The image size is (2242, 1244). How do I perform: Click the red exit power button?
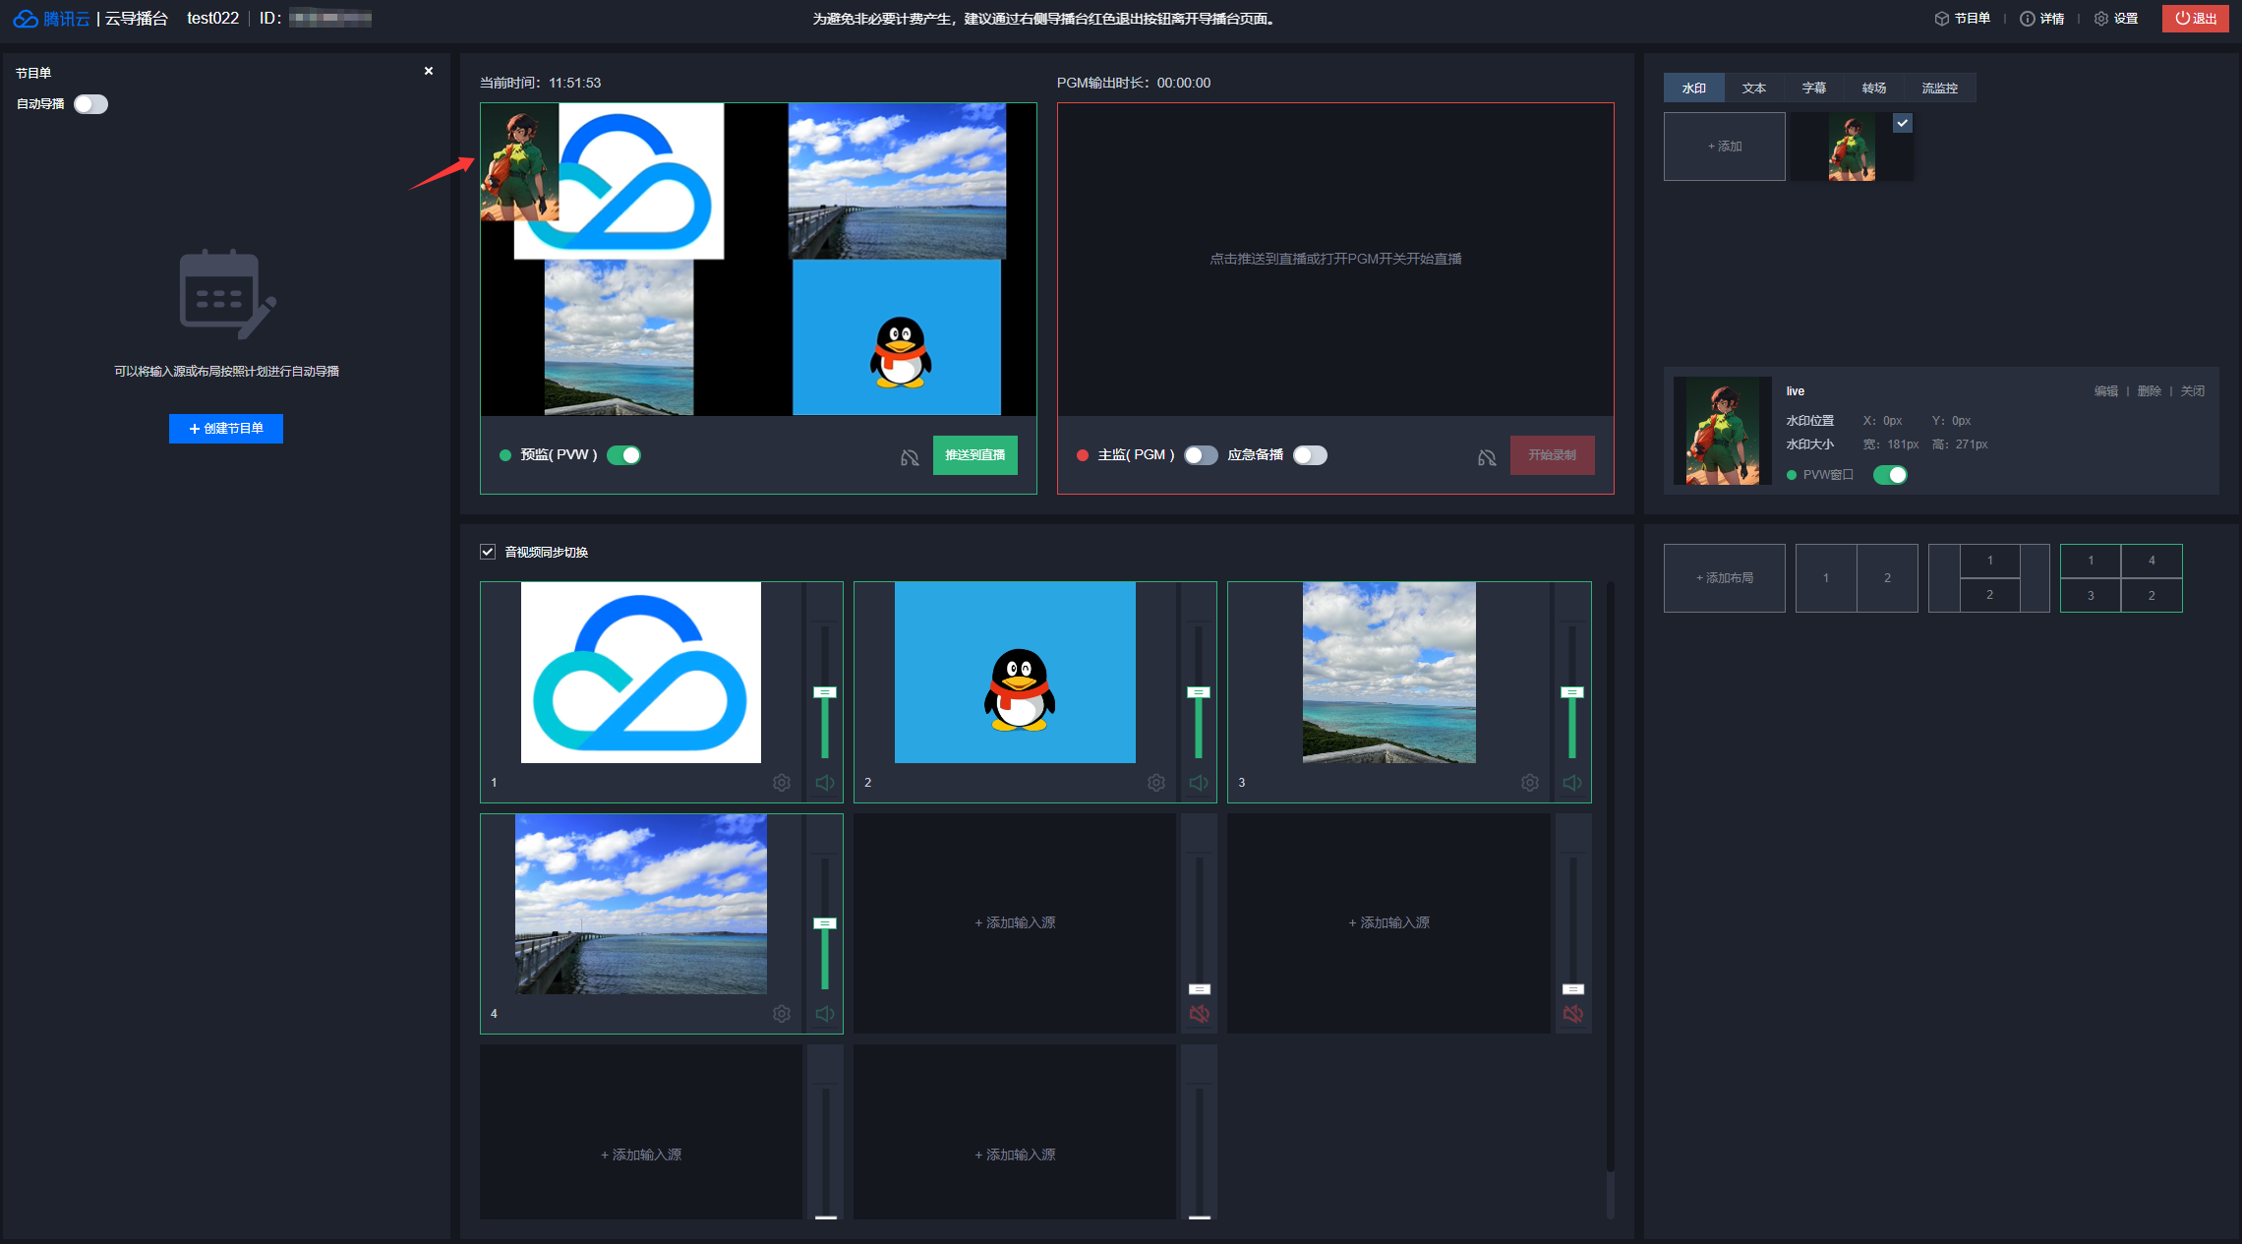pos(2195,19)
